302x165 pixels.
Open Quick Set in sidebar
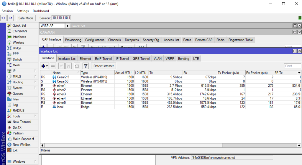(x=19, y=26)
